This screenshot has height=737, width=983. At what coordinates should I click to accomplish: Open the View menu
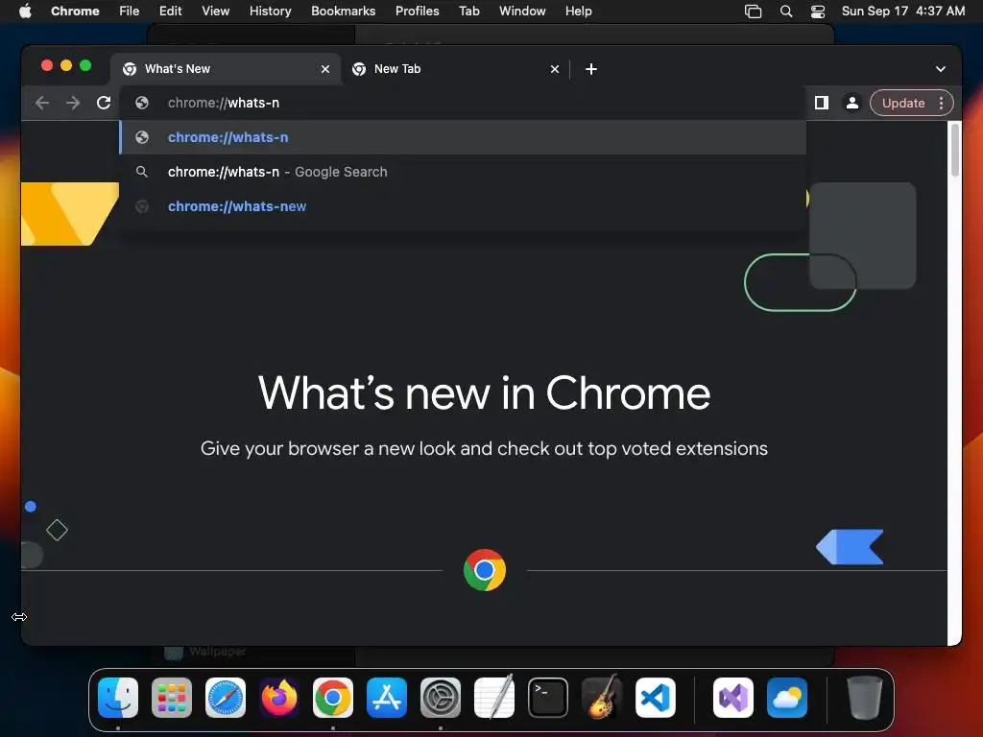click(216, 12)
